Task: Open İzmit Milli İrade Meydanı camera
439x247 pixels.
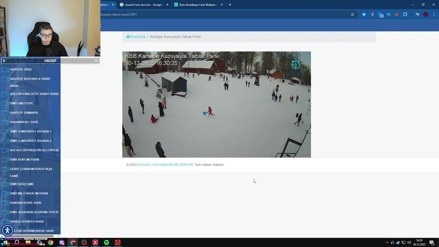Action: coord(29,193)
